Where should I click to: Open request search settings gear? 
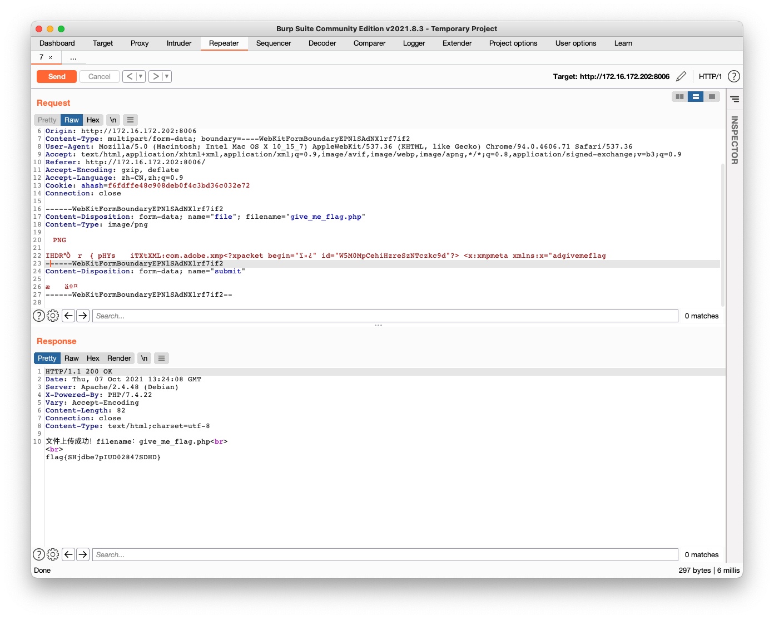click(x=53, y=316)
